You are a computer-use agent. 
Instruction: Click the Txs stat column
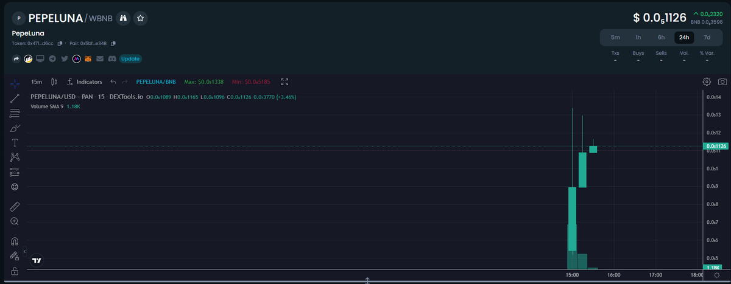click(615, 57)
